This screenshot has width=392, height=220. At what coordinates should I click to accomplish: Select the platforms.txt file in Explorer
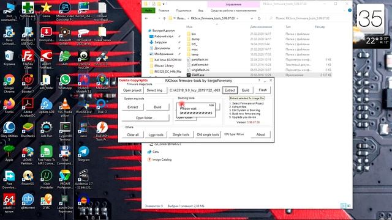pyautogui.click(x=200, y=65)
